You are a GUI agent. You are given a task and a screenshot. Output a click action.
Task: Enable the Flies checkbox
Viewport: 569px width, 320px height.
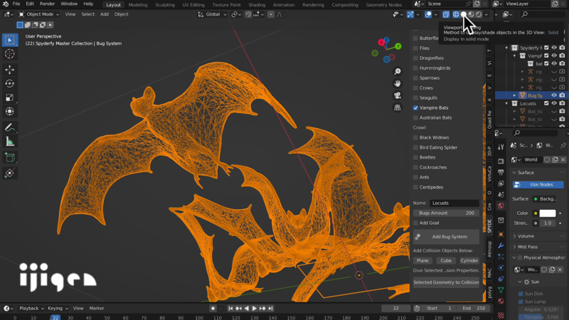pos(415,48)
